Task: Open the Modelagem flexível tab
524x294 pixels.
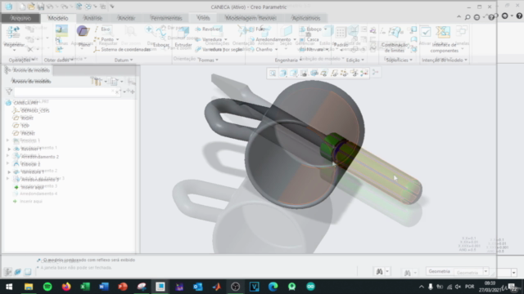Action: (x=251, y=18)
